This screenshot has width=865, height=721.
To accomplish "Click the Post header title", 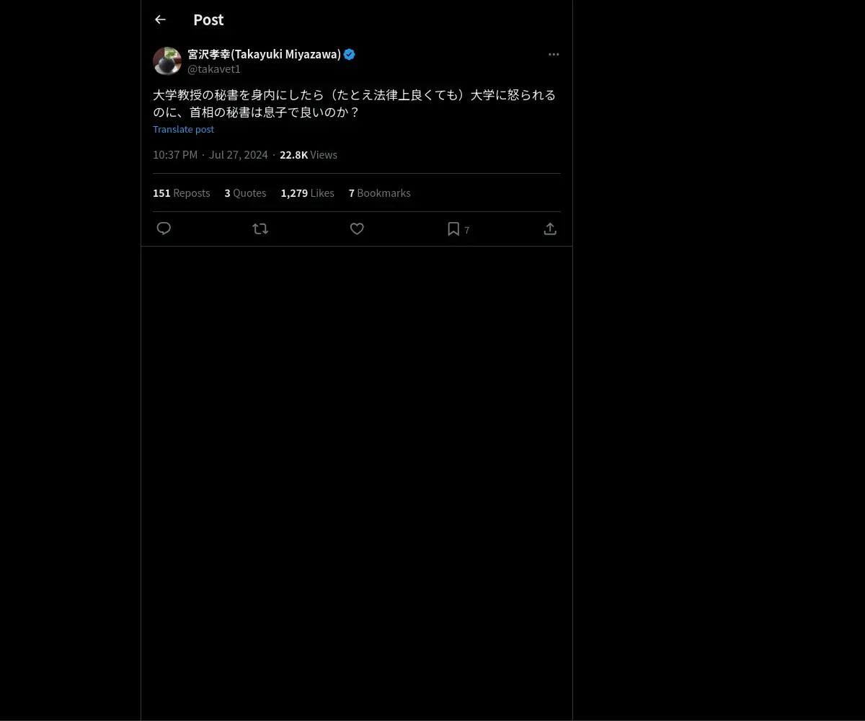I will tap(208, 19).
